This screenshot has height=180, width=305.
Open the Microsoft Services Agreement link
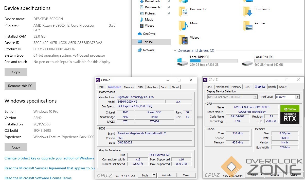(x=50, y=168)
